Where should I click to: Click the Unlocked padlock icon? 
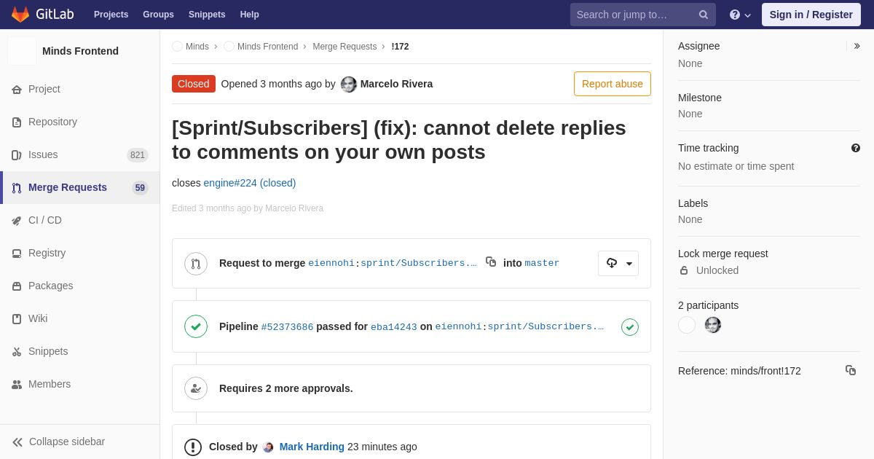684,270
